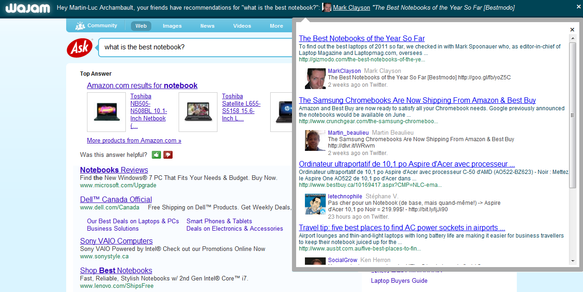Viewport: 583px width, 292px height.
Task: Click the "23 hours ago on Twitter." timestamp
Action: coord(359,217)
